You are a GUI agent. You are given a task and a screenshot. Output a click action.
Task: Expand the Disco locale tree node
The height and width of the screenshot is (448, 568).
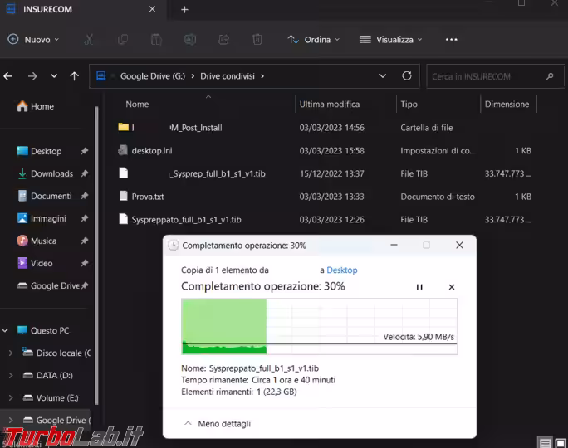[x=11, y=353]
